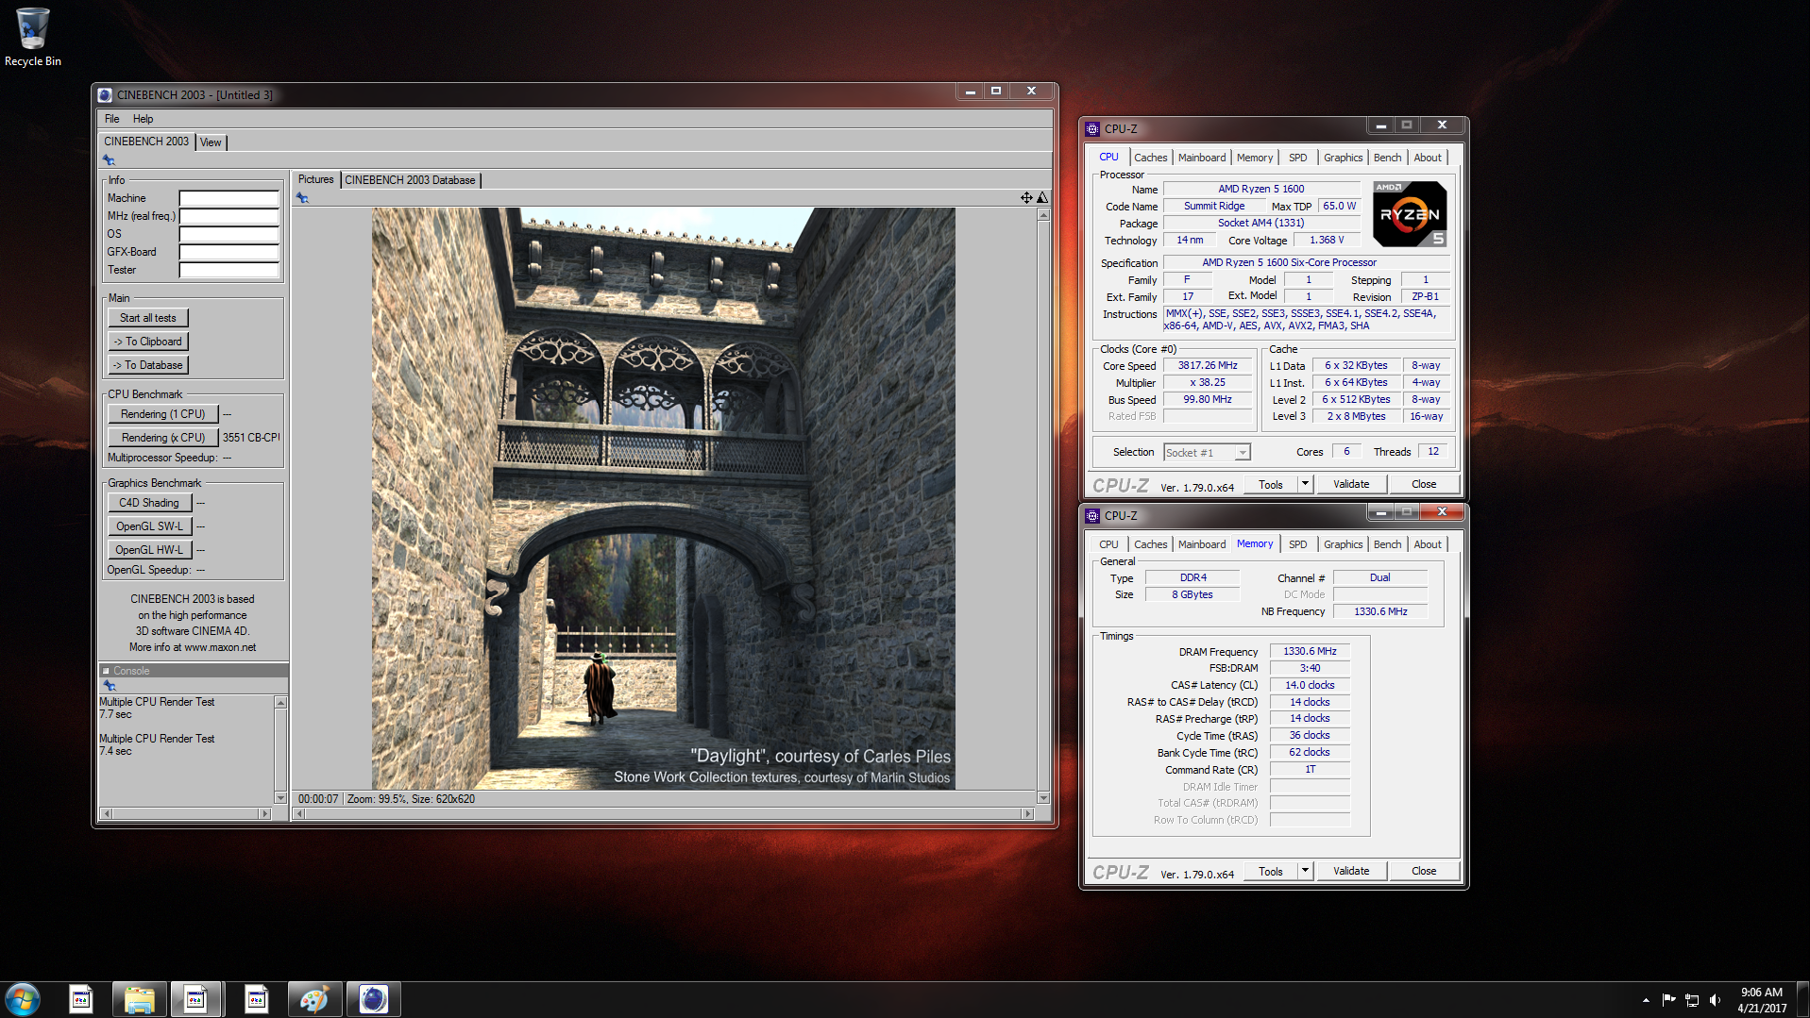Open the File menu in CINEBENCH

111,119
